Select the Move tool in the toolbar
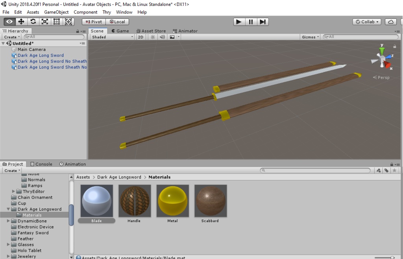403x259 pixels. click(x=21, y=22)
